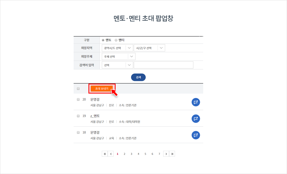Go to first page of results
287x174 pixels.
coord(105,154)
